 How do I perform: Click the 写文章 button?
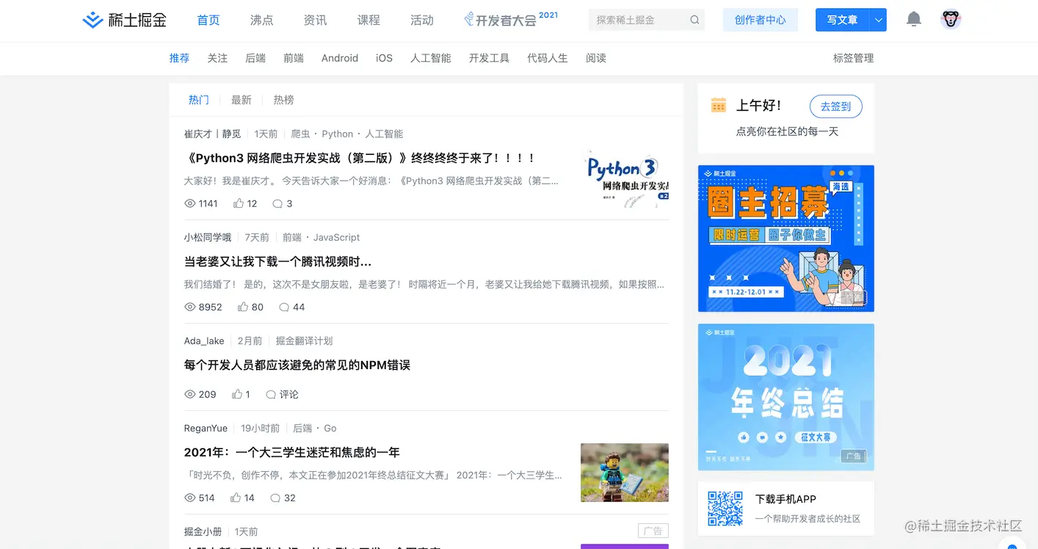[843, 20]
